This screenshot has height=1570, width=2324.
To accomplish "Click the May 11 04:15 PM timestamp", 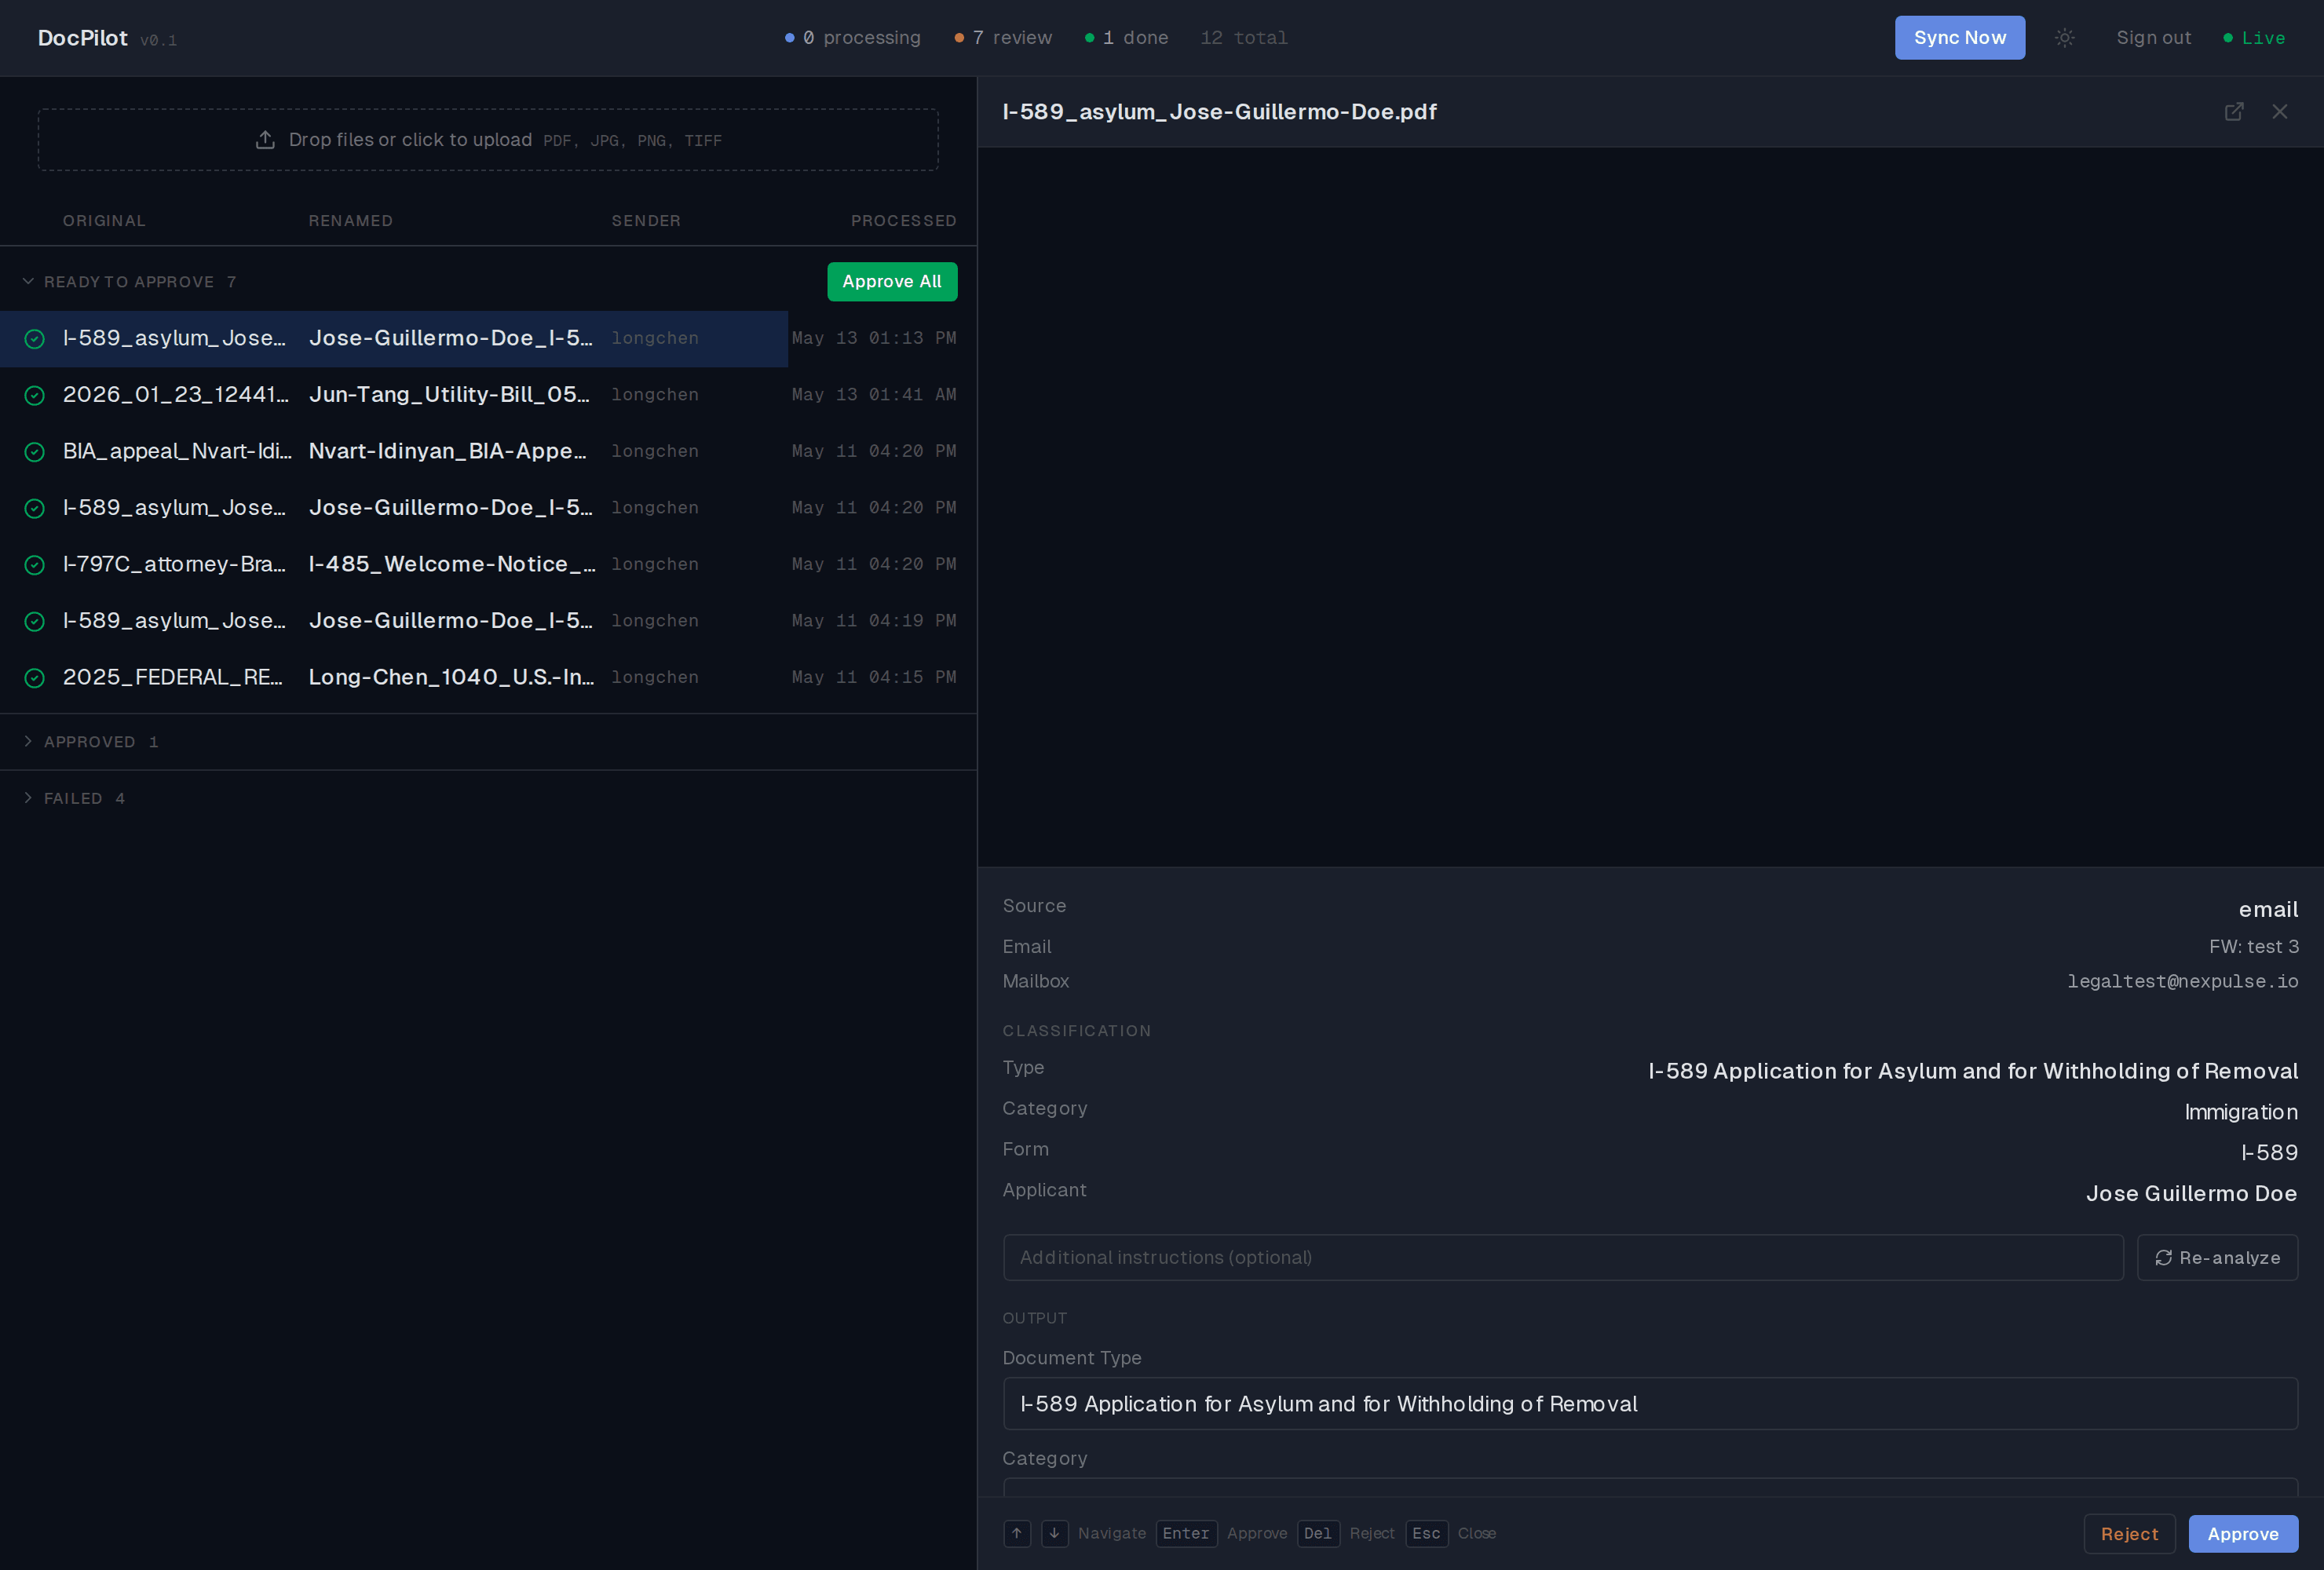I will [x=874, y=677].
